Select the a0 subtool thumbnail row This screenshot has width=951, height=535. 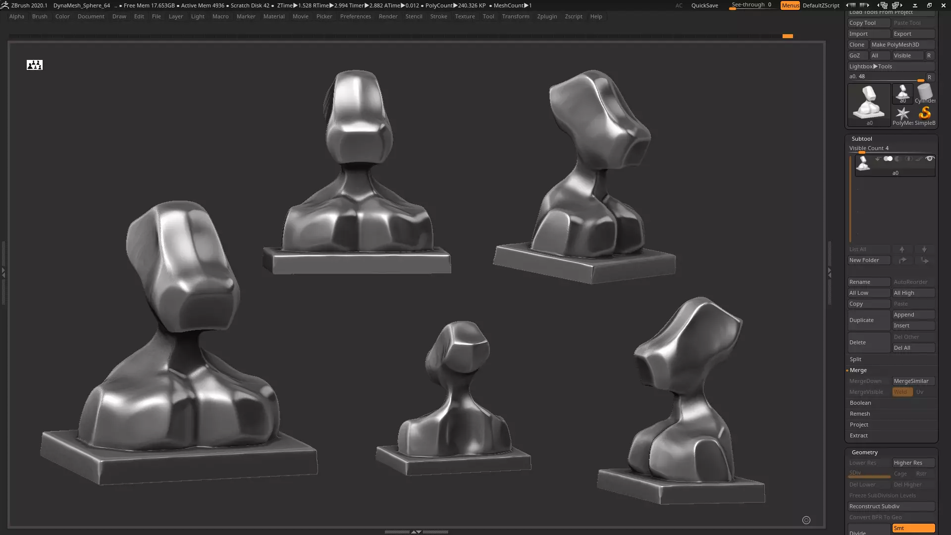(x=895, y=165)
